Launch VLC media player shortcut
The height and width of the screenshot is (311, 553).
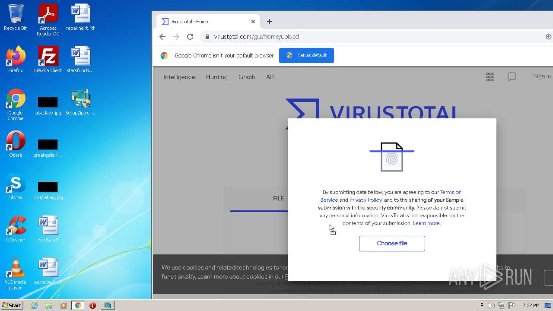(16, 274)
